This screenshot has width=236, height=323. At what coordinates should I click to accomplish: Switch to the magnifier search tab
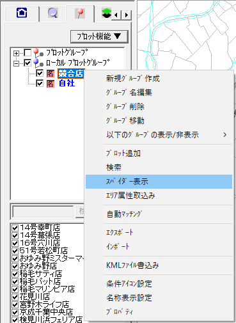click(x=52, y=13)
